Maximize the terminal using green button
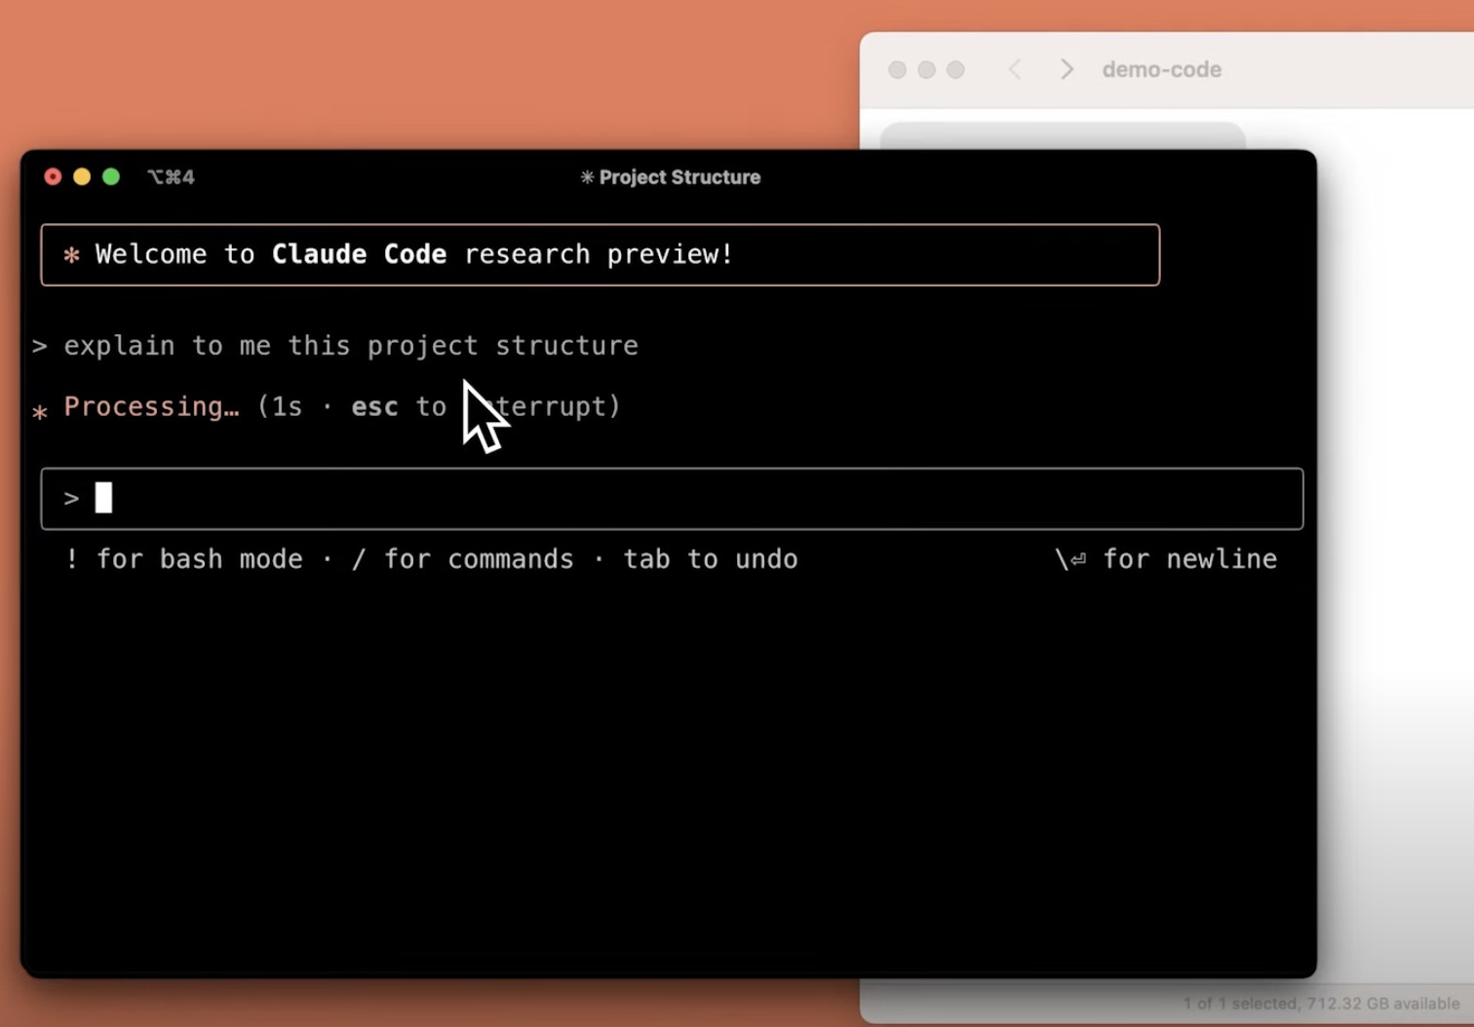The image size is (1474, 1027). [x=111, y=176]
